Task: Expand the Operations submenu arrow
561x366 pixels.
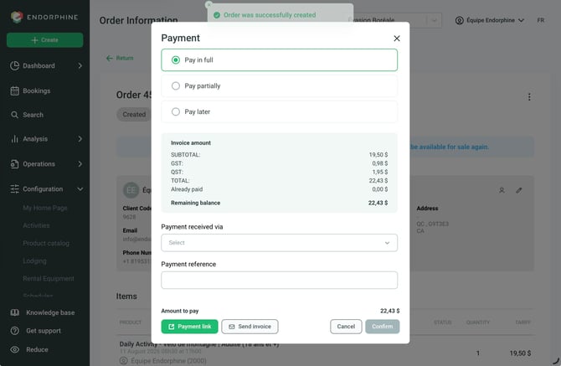Action: coord(80,164)
